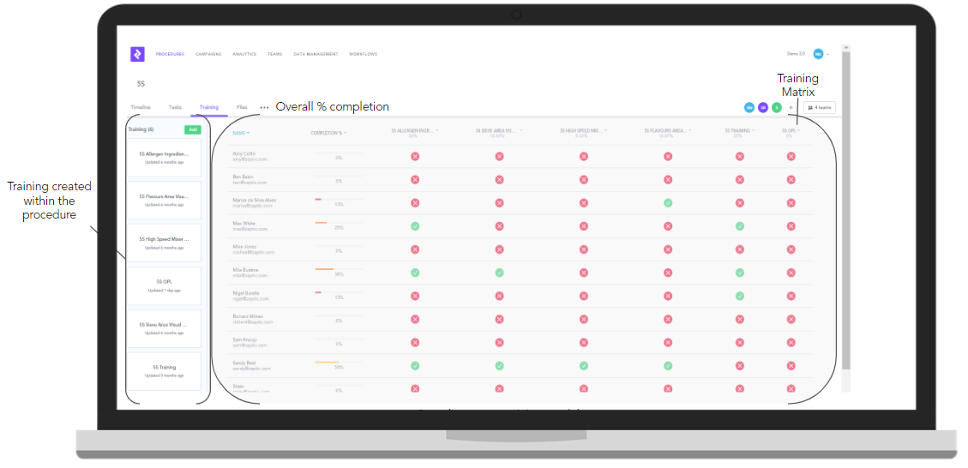
Task: Click the green Add training button
Action: point(193,129)
